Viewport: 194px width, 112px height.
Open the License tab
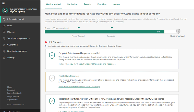(116, 4)
